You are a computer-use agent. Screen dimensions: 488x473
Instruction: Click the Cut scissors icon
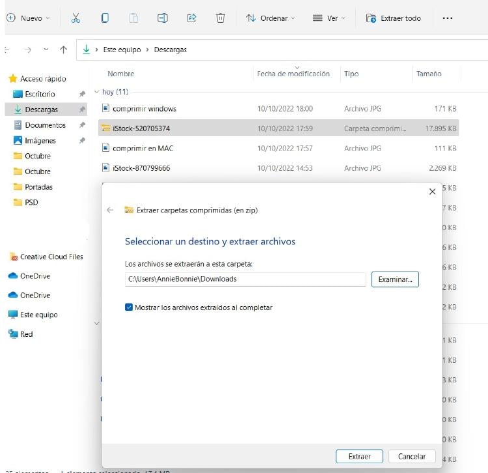point(75,18)
